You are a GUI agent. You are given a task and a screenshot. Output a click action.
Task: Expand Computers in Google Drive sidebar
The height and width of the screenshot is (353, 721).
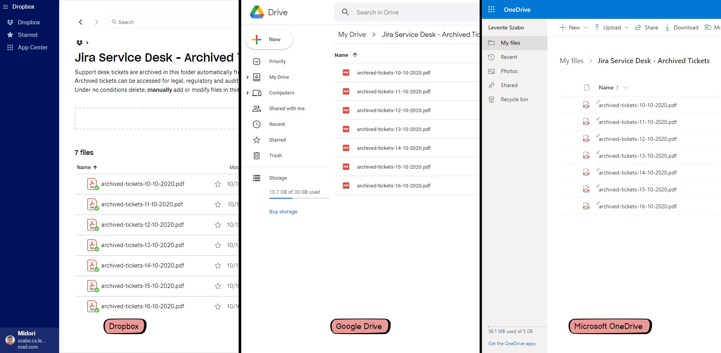pyautogui.click(x=247, y=93)
